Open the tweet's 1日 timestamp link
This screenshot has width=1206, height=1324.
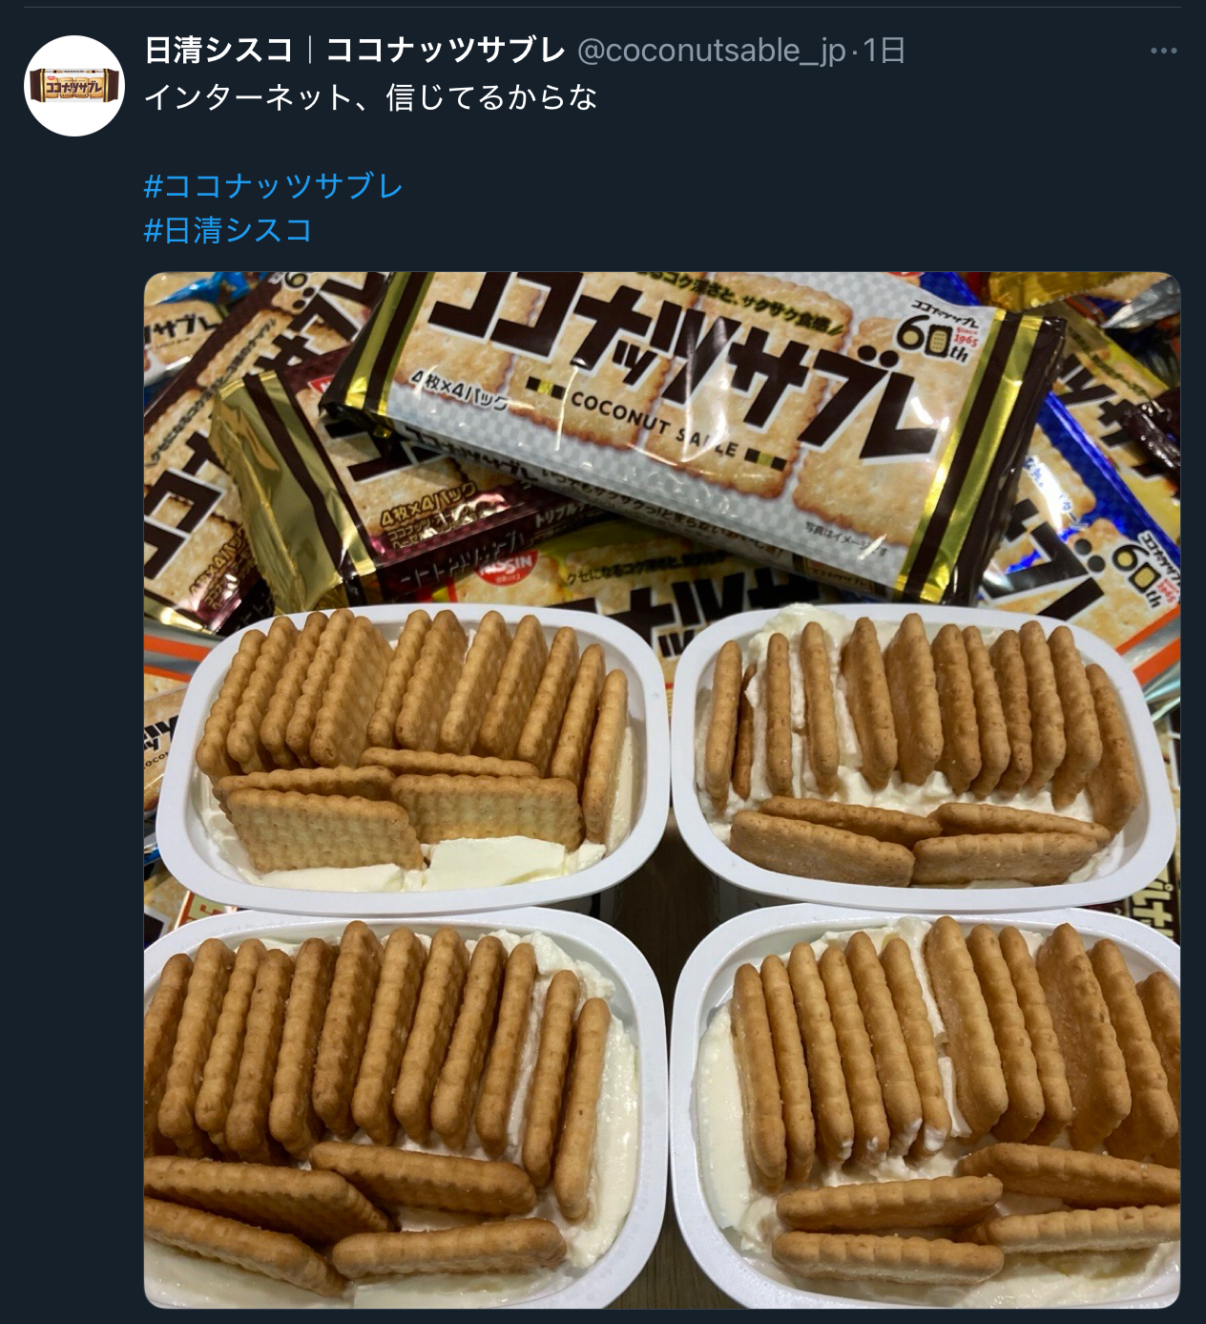pyautogui.click(x=884, y=50)
